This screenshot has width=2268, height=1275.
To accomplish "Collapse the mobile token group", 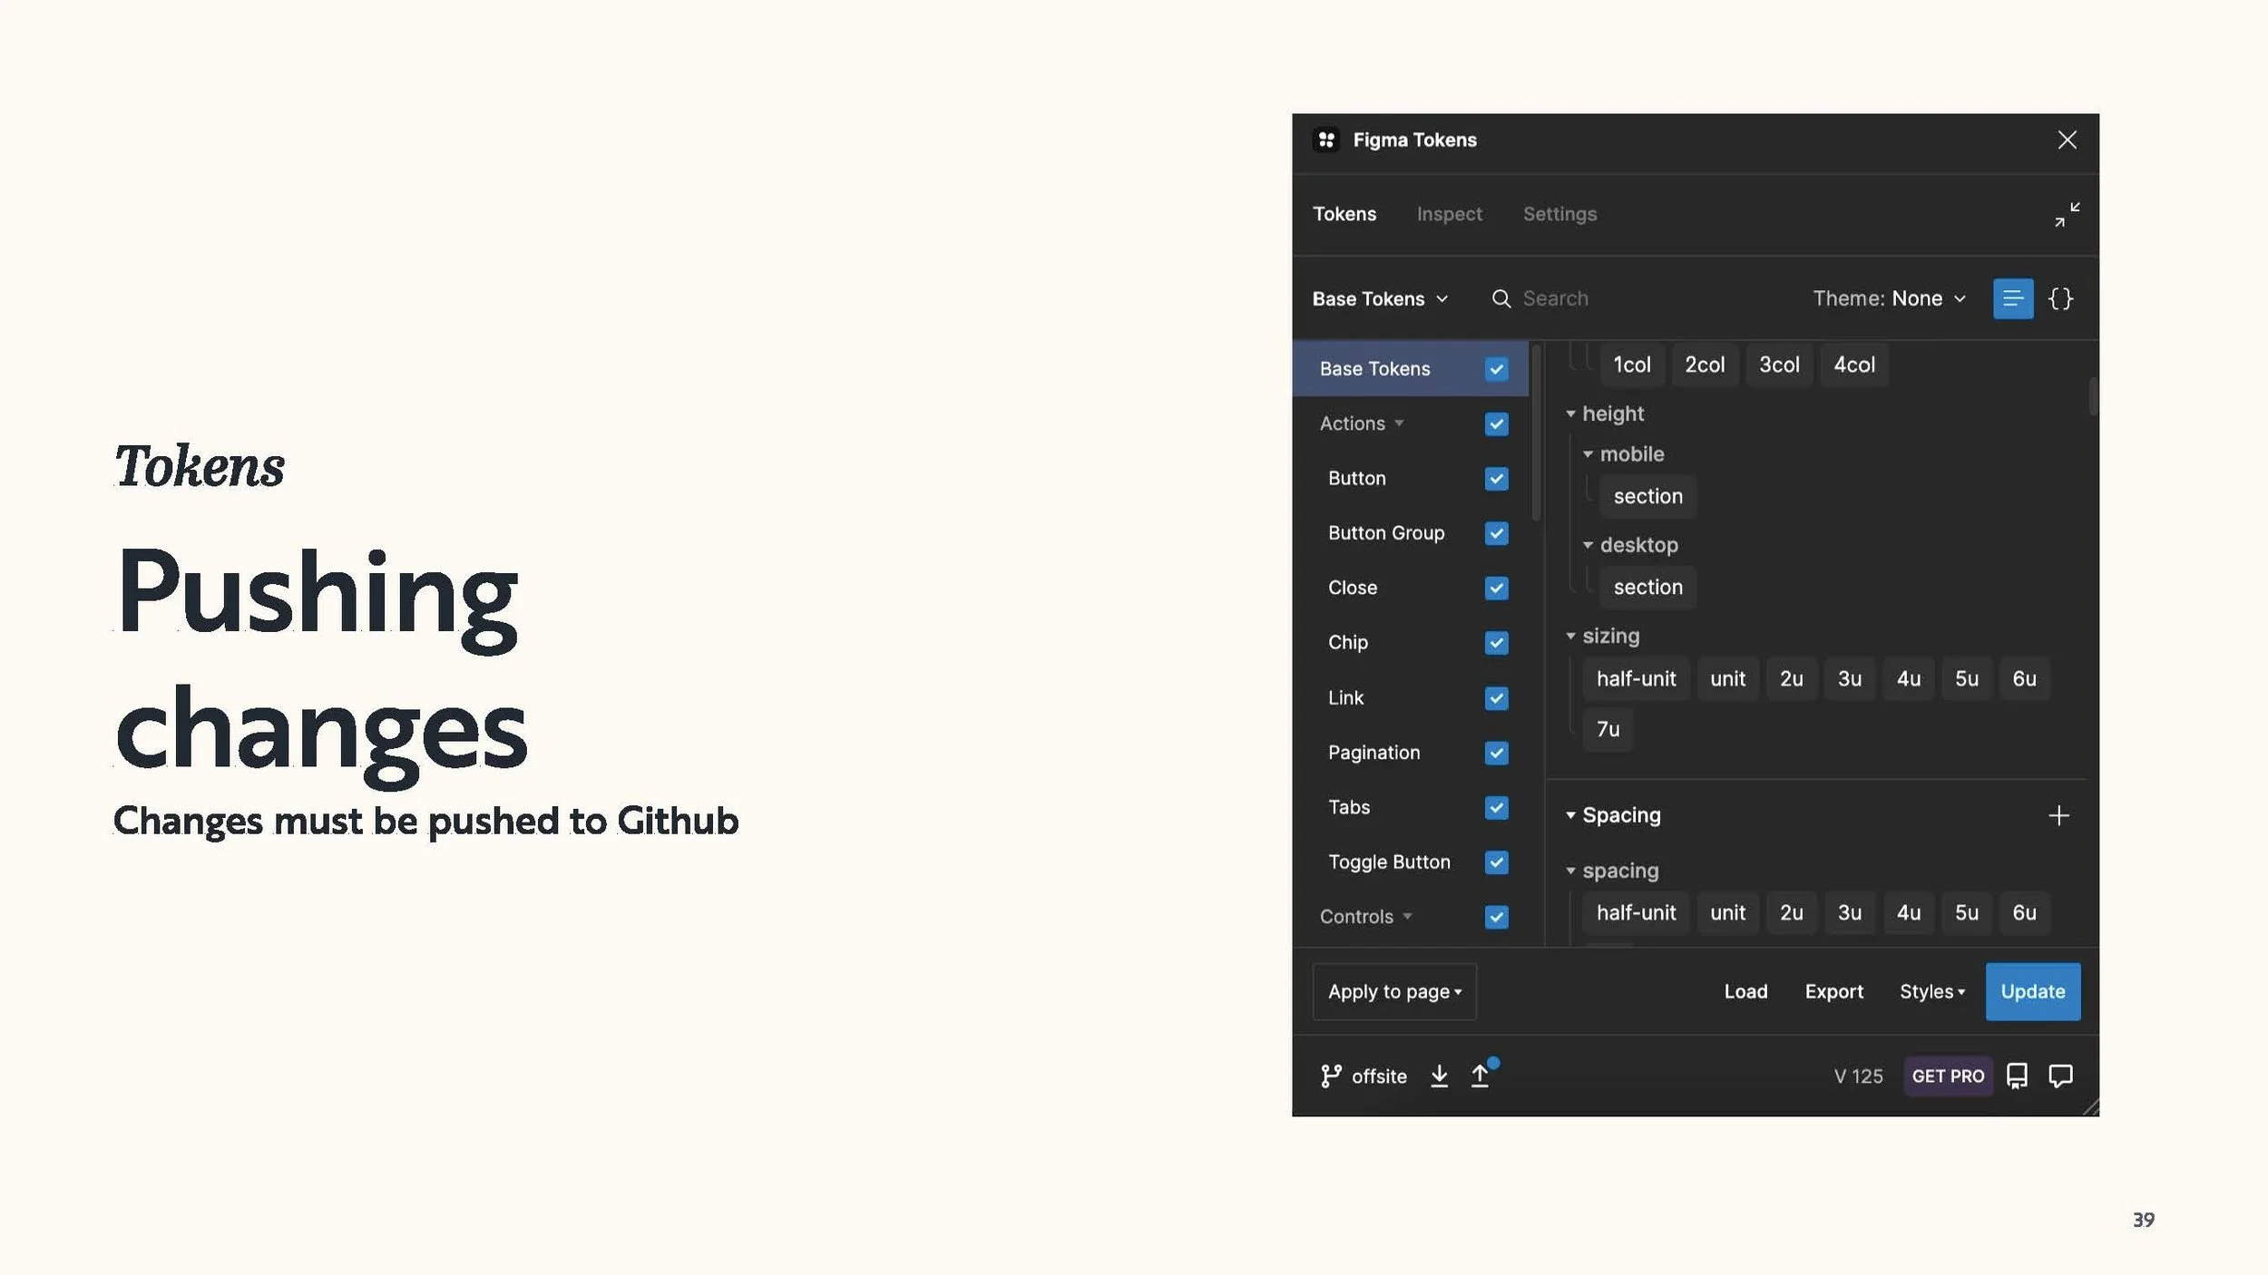I will [1588, 454].
